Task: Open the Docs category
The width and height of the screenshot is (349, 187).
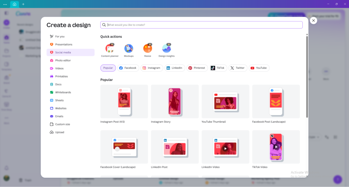Action: [71, 84]
